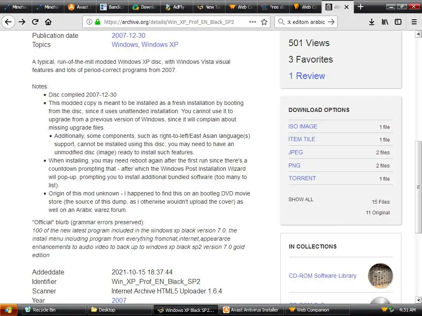Screen dimensions: 422x316
Task: Open the Windows Start button
Action: [9, 310]
